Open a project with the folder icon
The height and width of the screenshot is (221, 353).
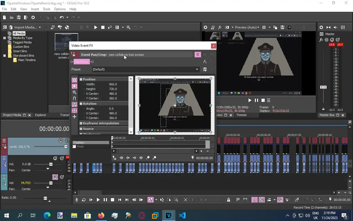click(12, 17)
